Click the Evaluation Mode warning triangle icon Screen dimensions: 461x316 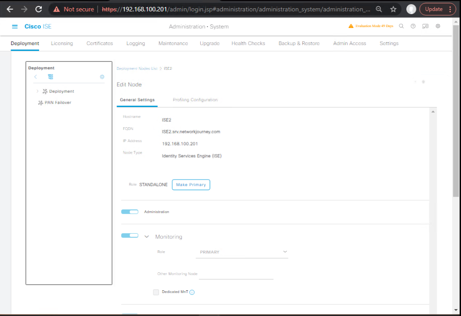[x=351, y=26]
